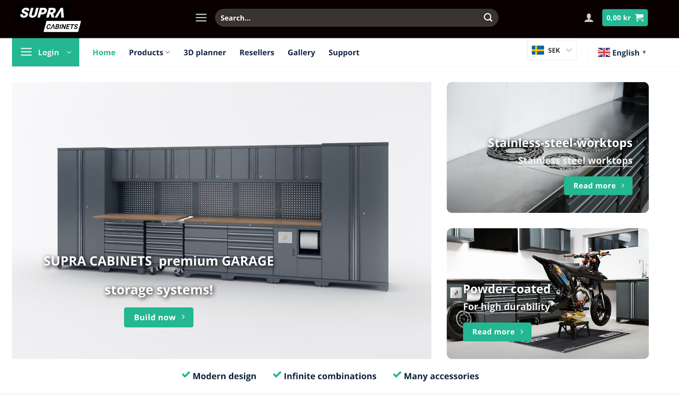Navigate to the Gallery section

[x=301, y=52]
